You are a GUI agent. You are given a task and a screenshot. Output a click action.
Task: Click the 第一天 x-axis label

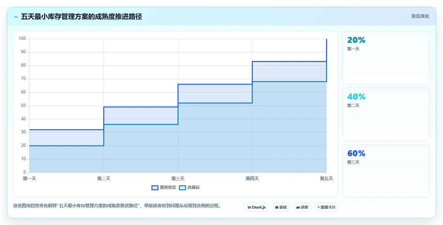pos(30,178)
